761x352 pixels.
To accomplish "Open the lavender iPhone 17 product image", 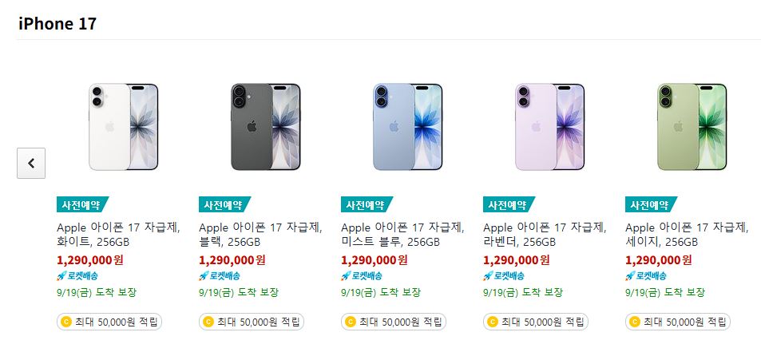I will [550, 127].
